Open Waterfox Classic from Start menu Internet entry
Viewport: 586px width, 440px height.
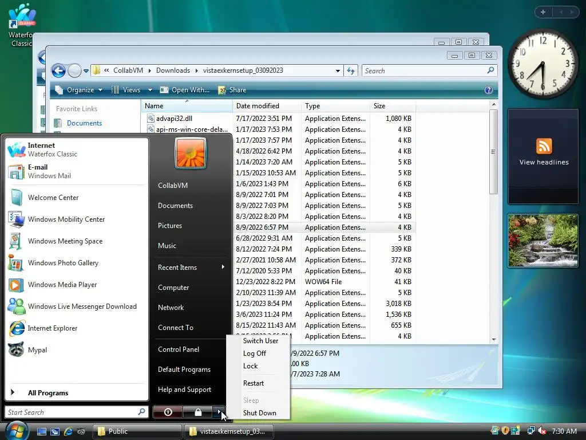coord(77,150)
